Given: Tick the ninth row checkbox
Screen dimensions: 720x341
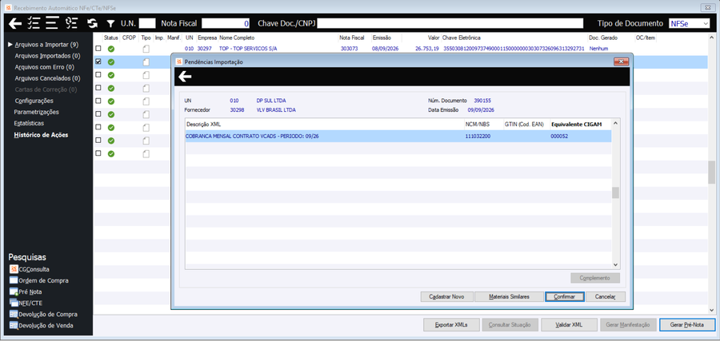Looking at the screenshot, I should [x=98, y=153].
